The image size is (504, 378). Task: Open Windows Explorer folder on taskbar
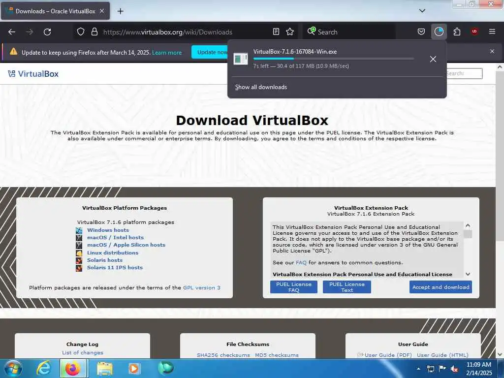tap(104, 368)
